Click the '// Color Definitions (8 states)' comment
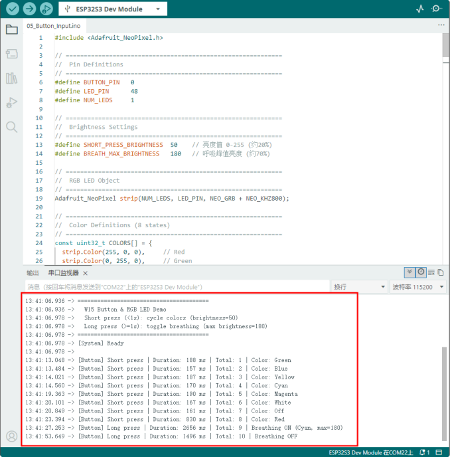 (112, 225)
